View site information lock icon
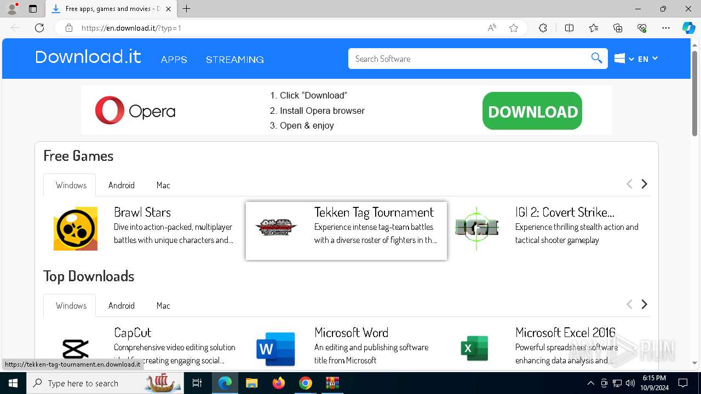The width and height of the screenshot is (701, 394). coord(69,28)
